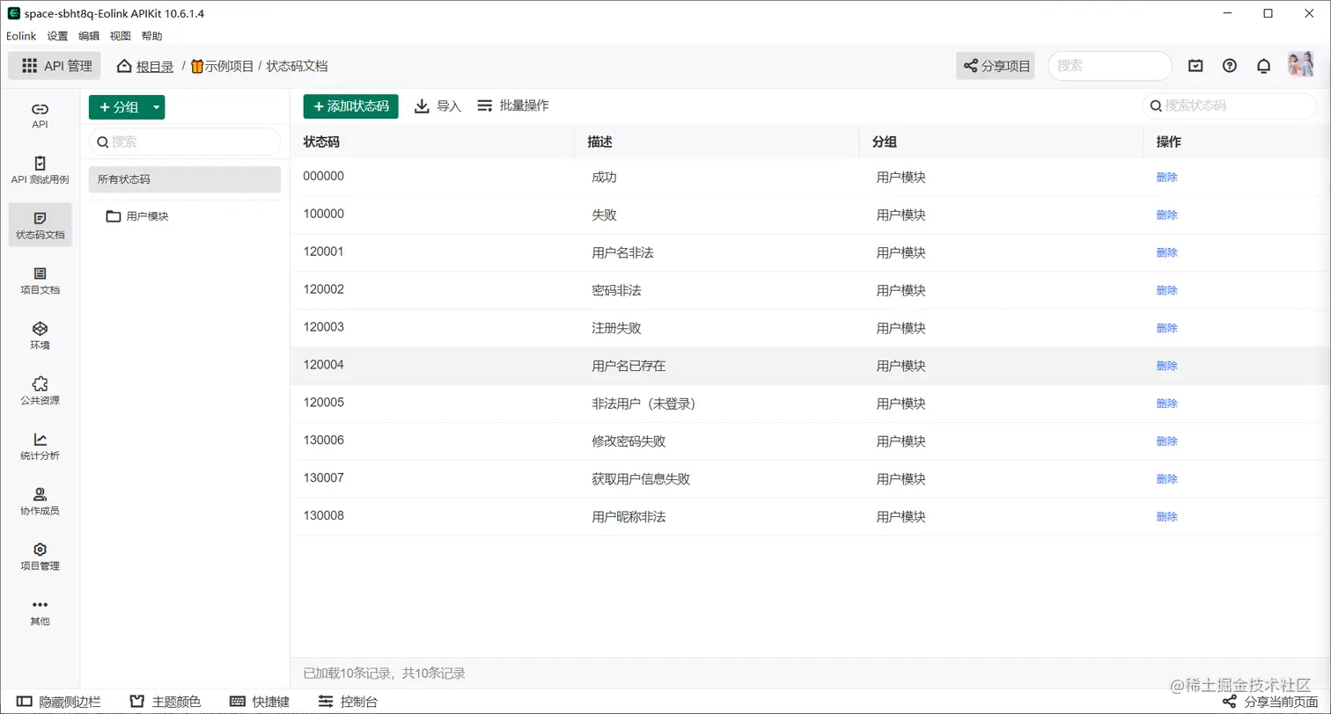Open 项目管理 project management
The height and width of the screenshot is (714, 1331).
(x=39, y=557)
